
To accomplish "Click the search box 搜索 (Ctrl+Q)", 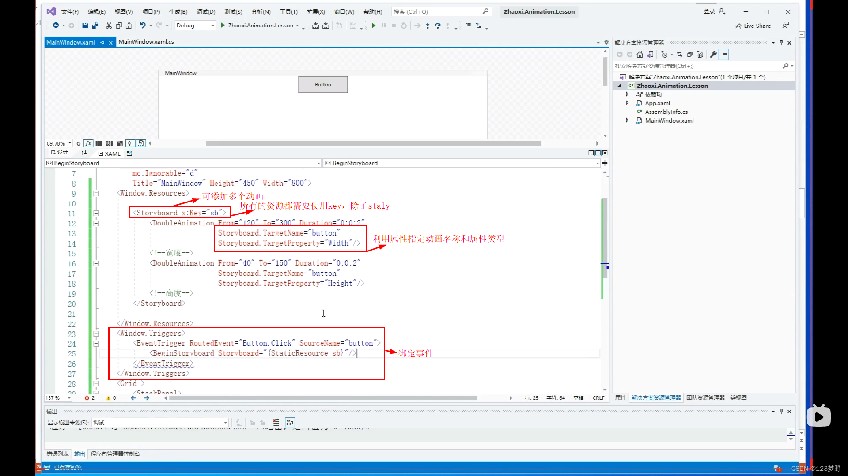I will [x=441, y=11].
